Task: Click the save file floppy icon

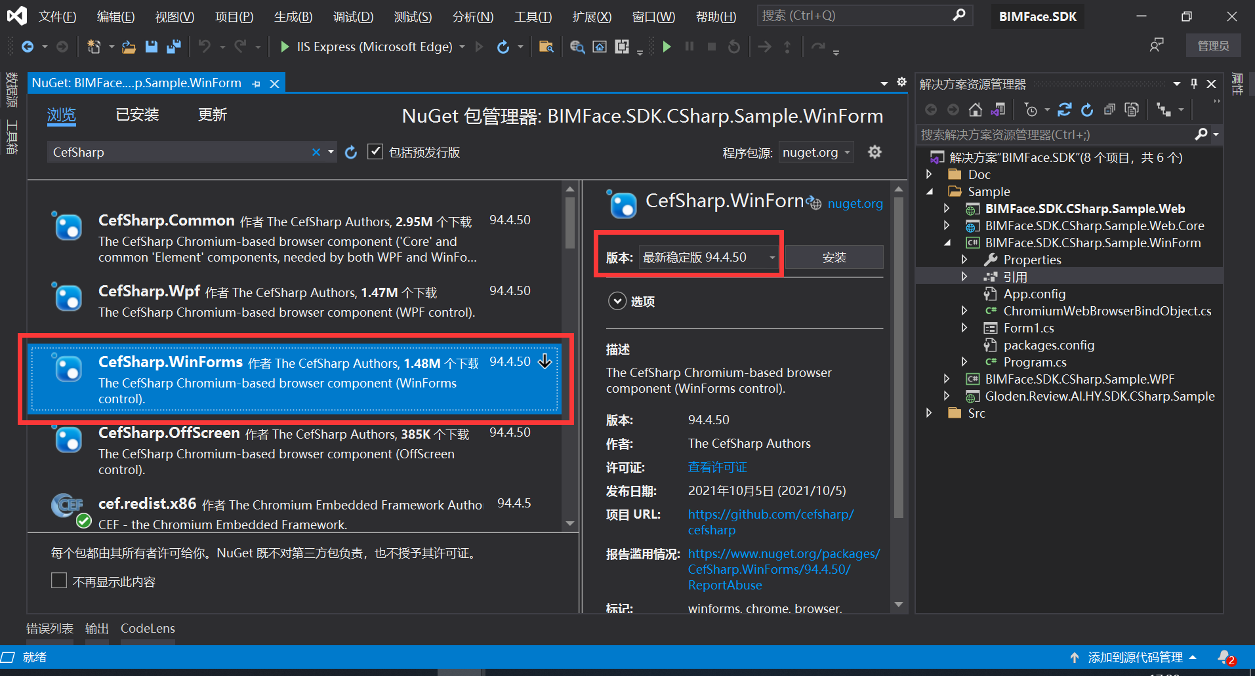Action: coord(152,47)
